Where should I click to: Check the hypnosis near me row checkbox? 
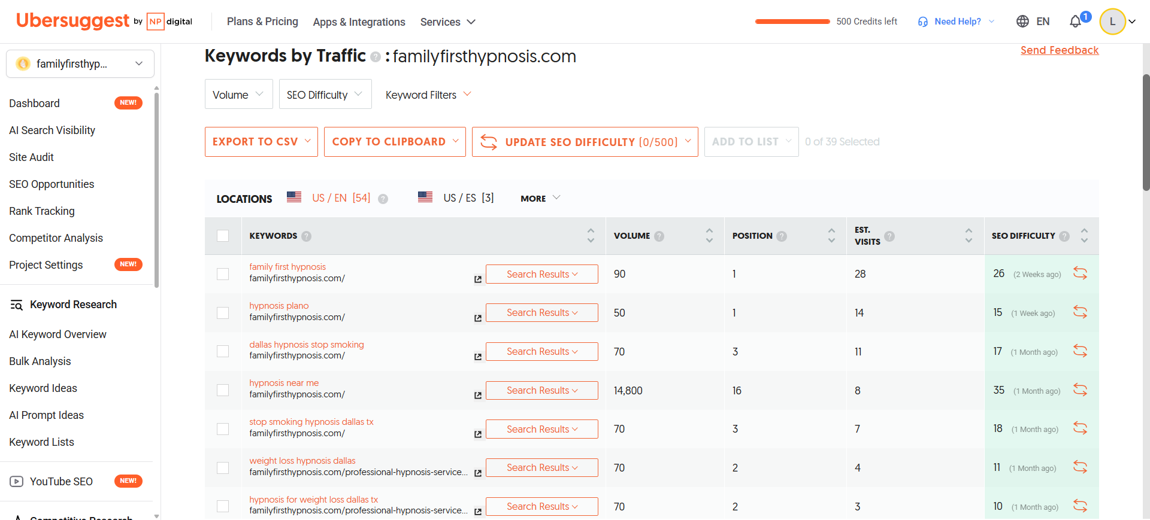(223, 390)
